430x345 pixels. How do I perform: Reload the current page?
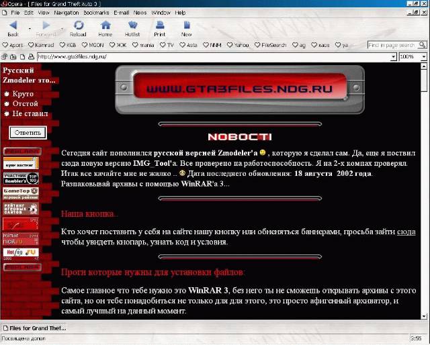[78, 28]
